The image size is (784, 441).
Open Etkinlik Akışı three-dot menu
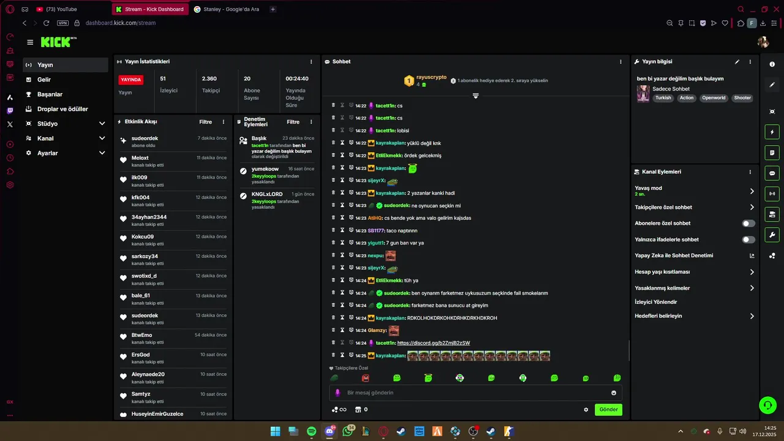(223, 122)
